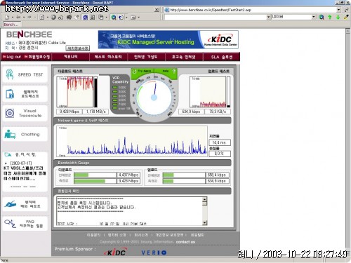The image size is (351, 263).
Task: Click the green down arrow icon
Action: click(338, 17)
